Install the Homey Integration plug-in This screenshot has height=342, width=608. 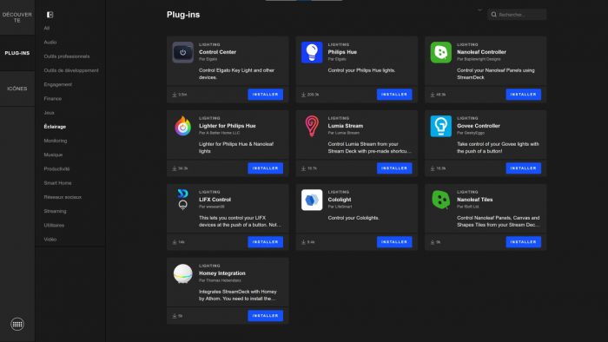click(265, 316)
